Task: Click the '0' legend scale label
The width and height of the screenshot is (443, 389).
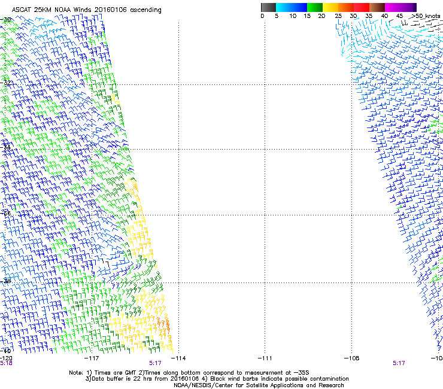Action: click(262, 16)
